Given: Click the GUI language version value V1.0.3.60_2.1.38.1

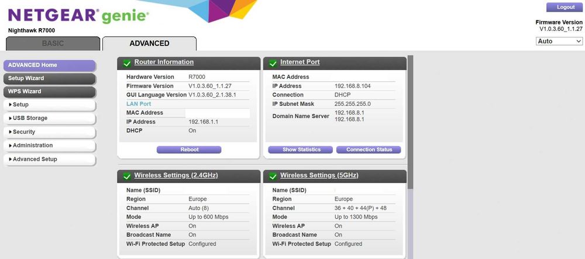Looking at the screenshot, I should point(212,95).
